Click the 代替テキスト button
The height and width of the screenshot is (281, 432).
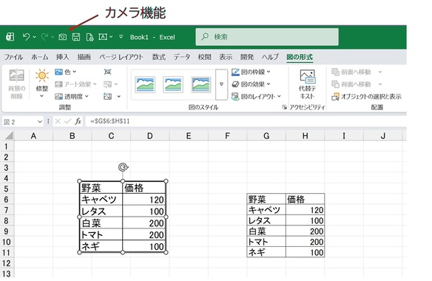pyautogui.click(x=307, y=84)
